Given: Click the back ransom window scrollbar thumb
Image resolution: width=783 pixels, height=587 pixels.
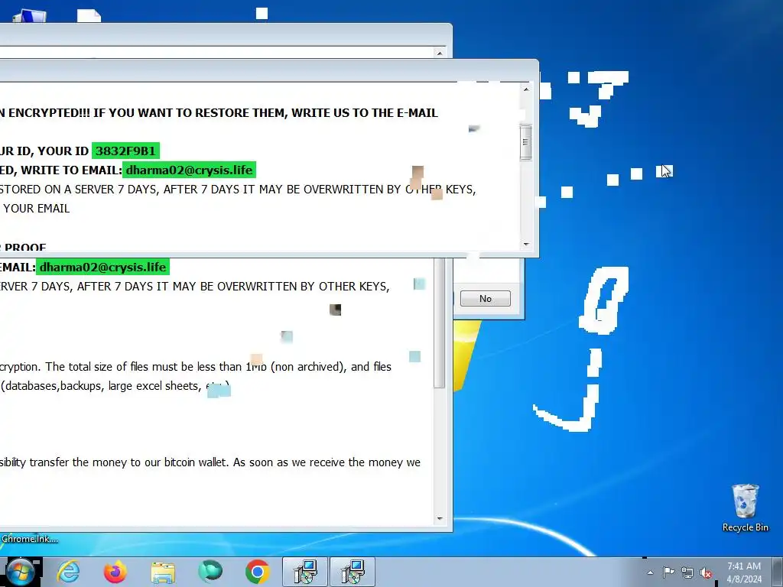Looking at the screenshot, I should coord(440,323).
